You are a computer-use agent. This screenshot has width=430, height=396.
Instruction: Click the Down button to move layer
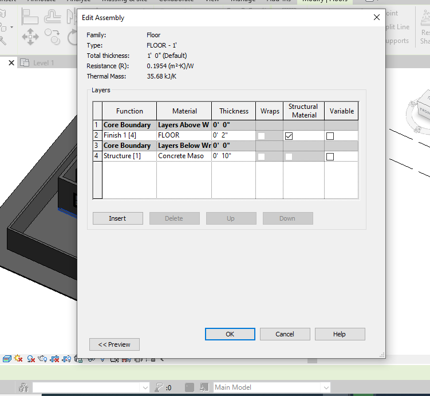pyautogui.click(x=287, y=218)
